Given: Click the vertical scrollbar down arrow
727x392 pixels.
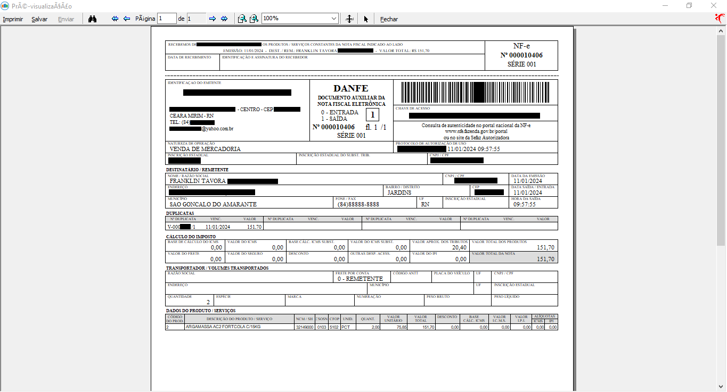Looking at the screenshot, I should 722,387.
